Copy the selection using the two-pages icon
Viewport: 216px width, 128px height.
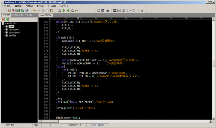[47, 10]
